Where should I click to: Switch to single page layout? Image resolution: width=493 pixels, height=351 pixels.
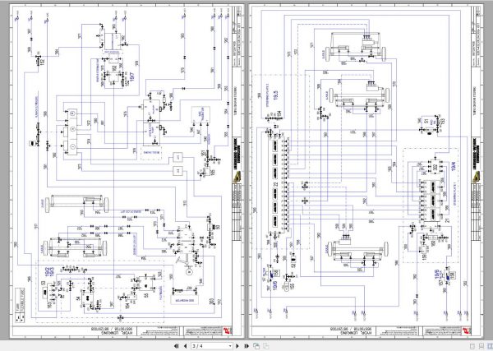pos(472,346)
